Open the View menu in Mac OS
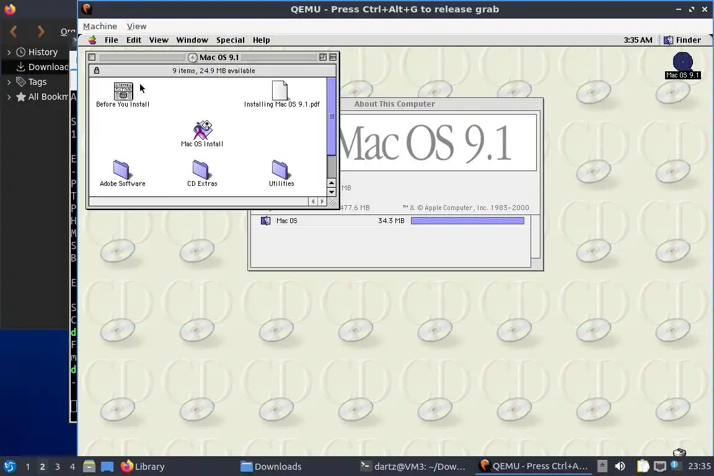The image size is (714, 476). pos(159,40)
